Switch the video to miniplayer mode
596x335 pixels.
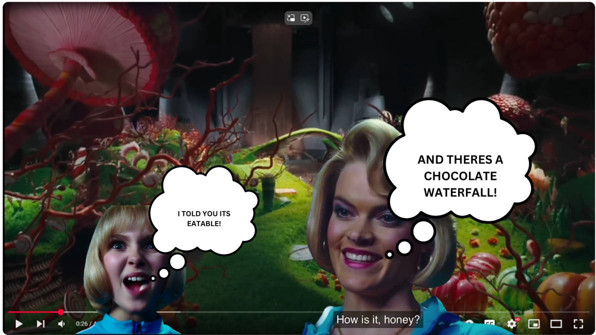pyautogui.click(x=534, y=323)
